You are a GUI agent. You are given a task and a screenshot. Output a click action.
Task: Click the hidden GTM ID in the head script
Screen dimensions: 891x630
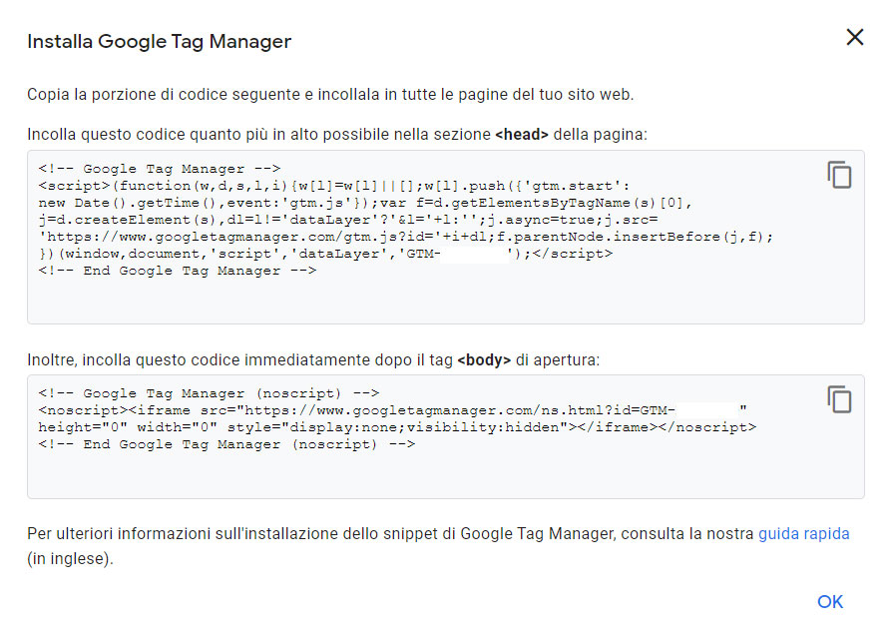[473, 254]
